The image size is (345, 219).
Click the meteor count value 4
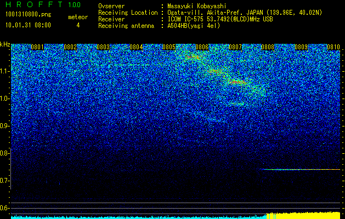click(x=78, y=25)
